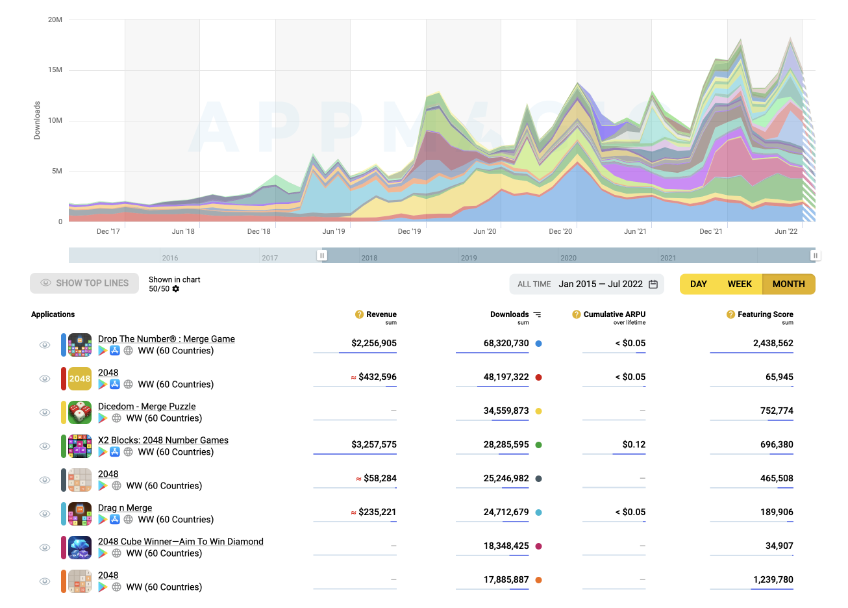This screenshot has width=848, height=608.
Task: Click the Downloads sort icon
Action: click(x=537, y=314)
